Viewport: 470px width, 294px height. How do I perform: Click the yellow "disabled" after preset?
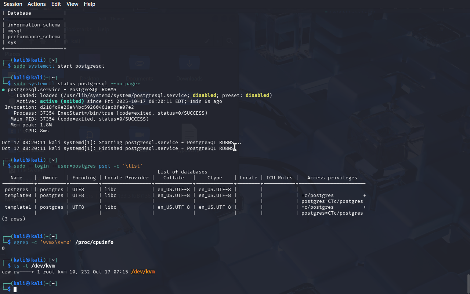257,96
